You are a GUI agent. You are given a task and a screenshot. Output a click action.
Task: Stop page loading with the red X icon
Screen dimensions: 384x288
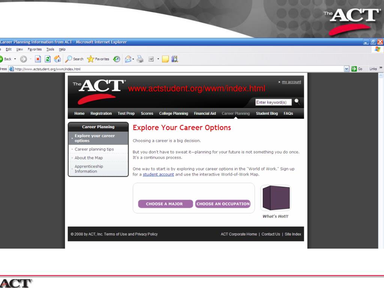click(38, 59)
